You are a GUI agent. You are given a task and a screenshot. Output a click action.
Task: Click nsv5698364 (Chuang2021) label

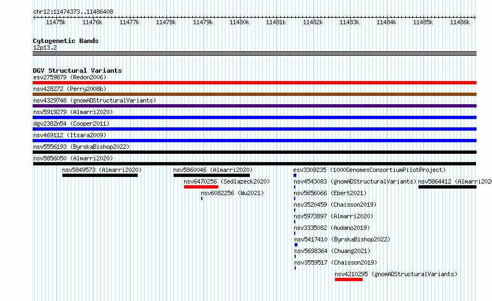point(332,251)
